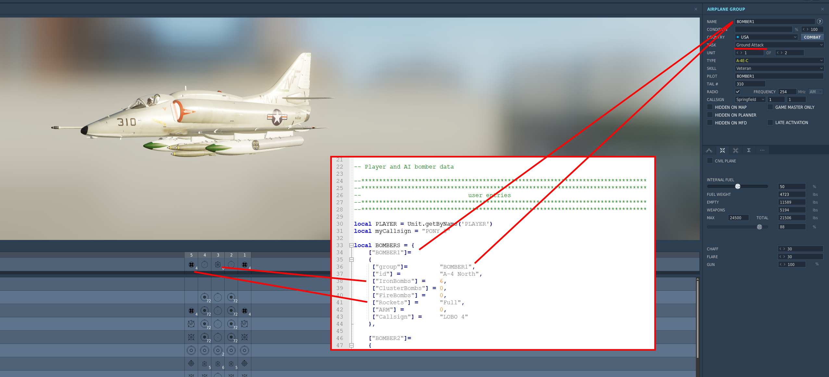This screenshot has width=829, height=377.
Task: Click pylon 5 rocket pod icon in top row
Action: [x=191, y=265]
